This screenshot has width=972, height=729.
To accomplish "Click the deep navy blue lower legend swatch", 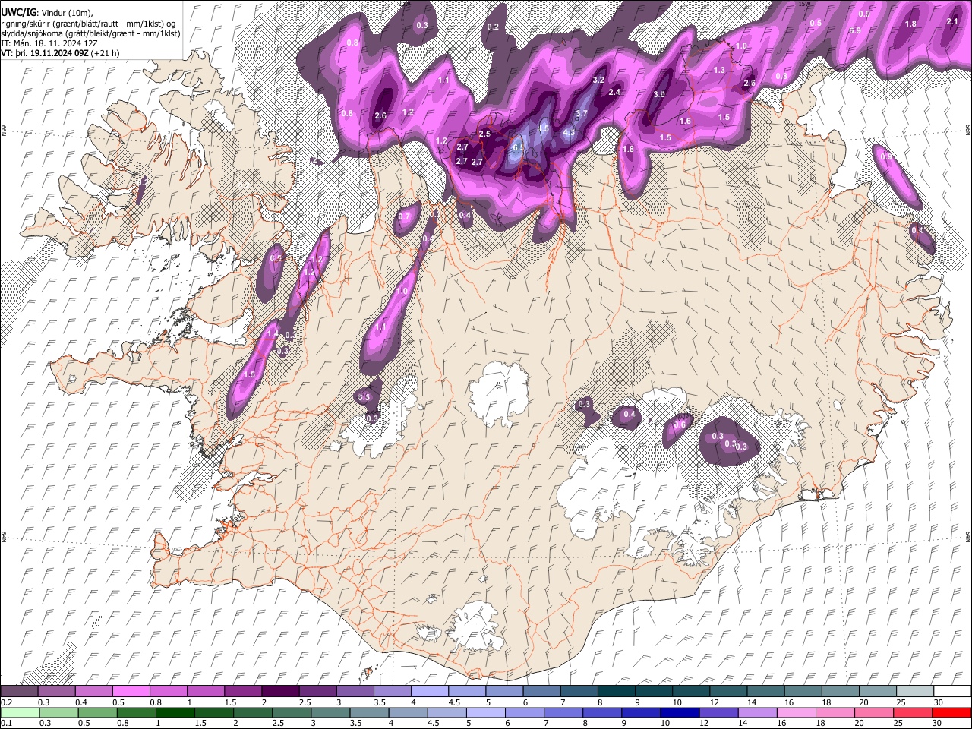I will tap(680, 712).
